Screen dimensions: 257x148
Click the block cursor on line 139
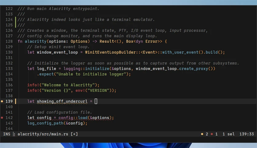(96, 102)
